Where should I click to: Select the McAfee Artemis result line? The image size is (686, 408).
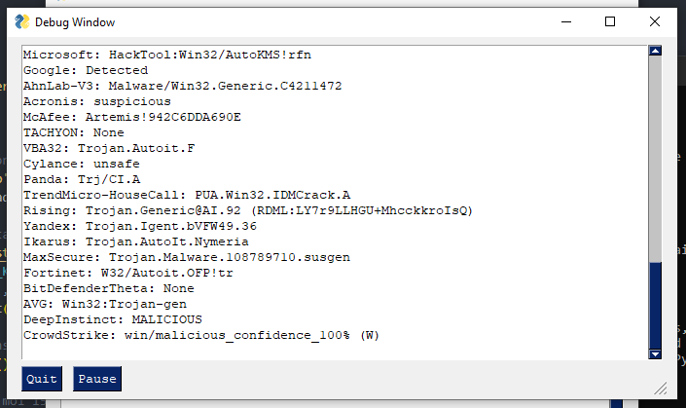pyautogui.click(x=131, y=117)
